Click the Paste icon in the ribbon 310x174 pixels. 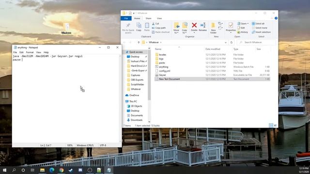[x=147, y=27]
